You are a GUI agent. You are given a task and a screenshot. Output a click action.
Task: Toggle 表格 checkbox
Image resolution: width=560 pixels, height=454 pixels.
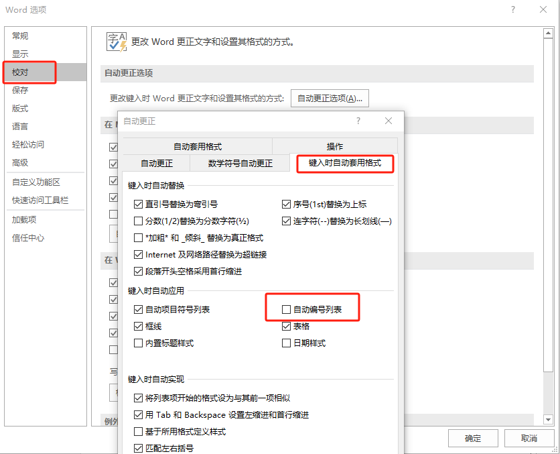point(286,326)
